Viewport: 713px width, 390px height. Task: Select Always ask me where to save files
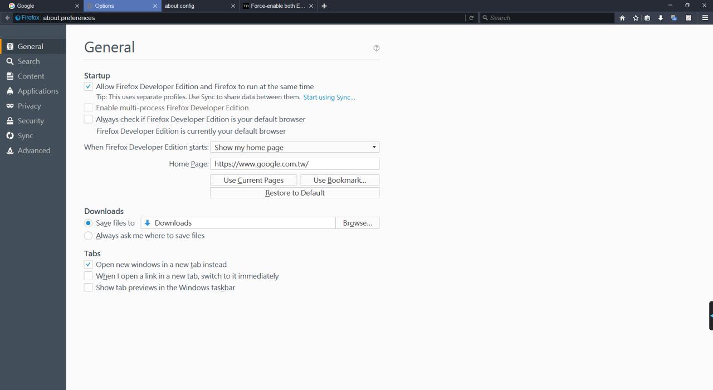click(88, 236)
